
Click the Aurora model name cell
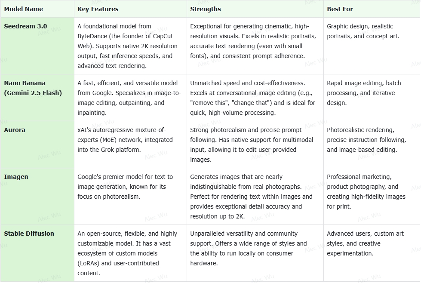[x=37, y=145]
